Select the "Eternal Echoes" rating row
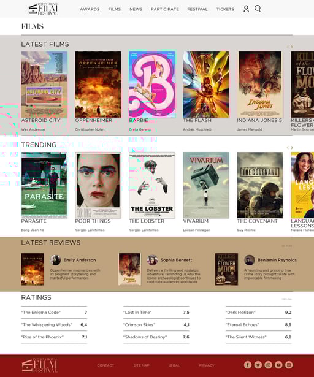The height and width of the screenshot is (377, 314). coord(258,324)
